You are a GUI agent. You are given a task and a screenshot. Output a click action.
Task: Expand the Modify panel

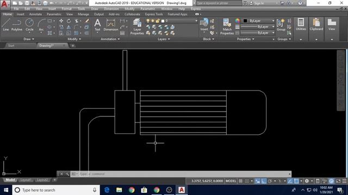[74, 39]
